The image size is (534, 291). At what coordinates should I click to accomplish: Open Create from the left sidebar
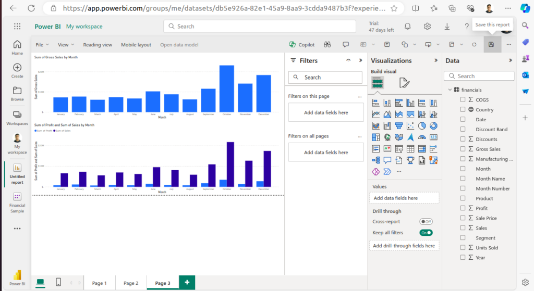coord(17,70)
